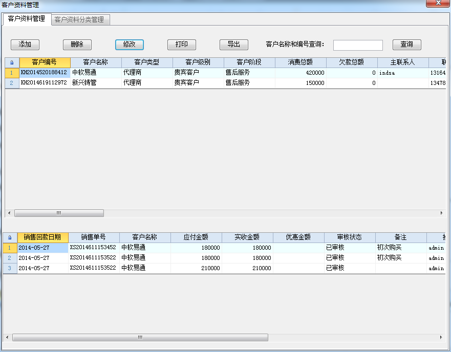Click left scroll arrow of upper grid
Image resolution: width=451 pixels, height=352 pixels.
(x=8, y=213)
